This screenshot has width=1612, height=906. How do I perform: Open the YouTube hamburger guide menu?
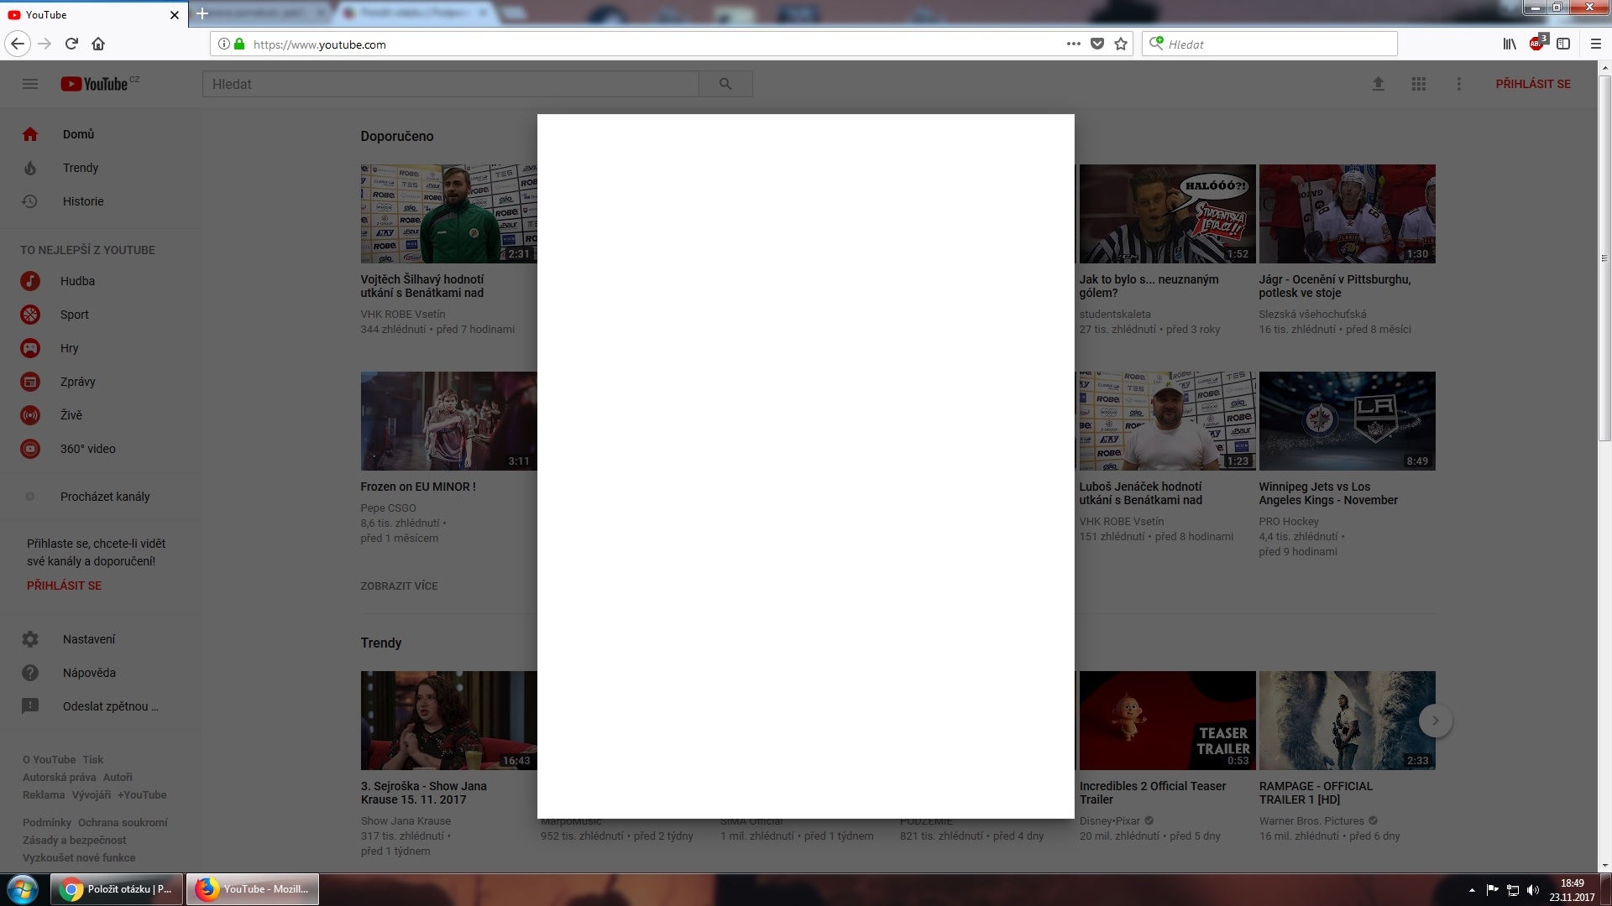30,84
